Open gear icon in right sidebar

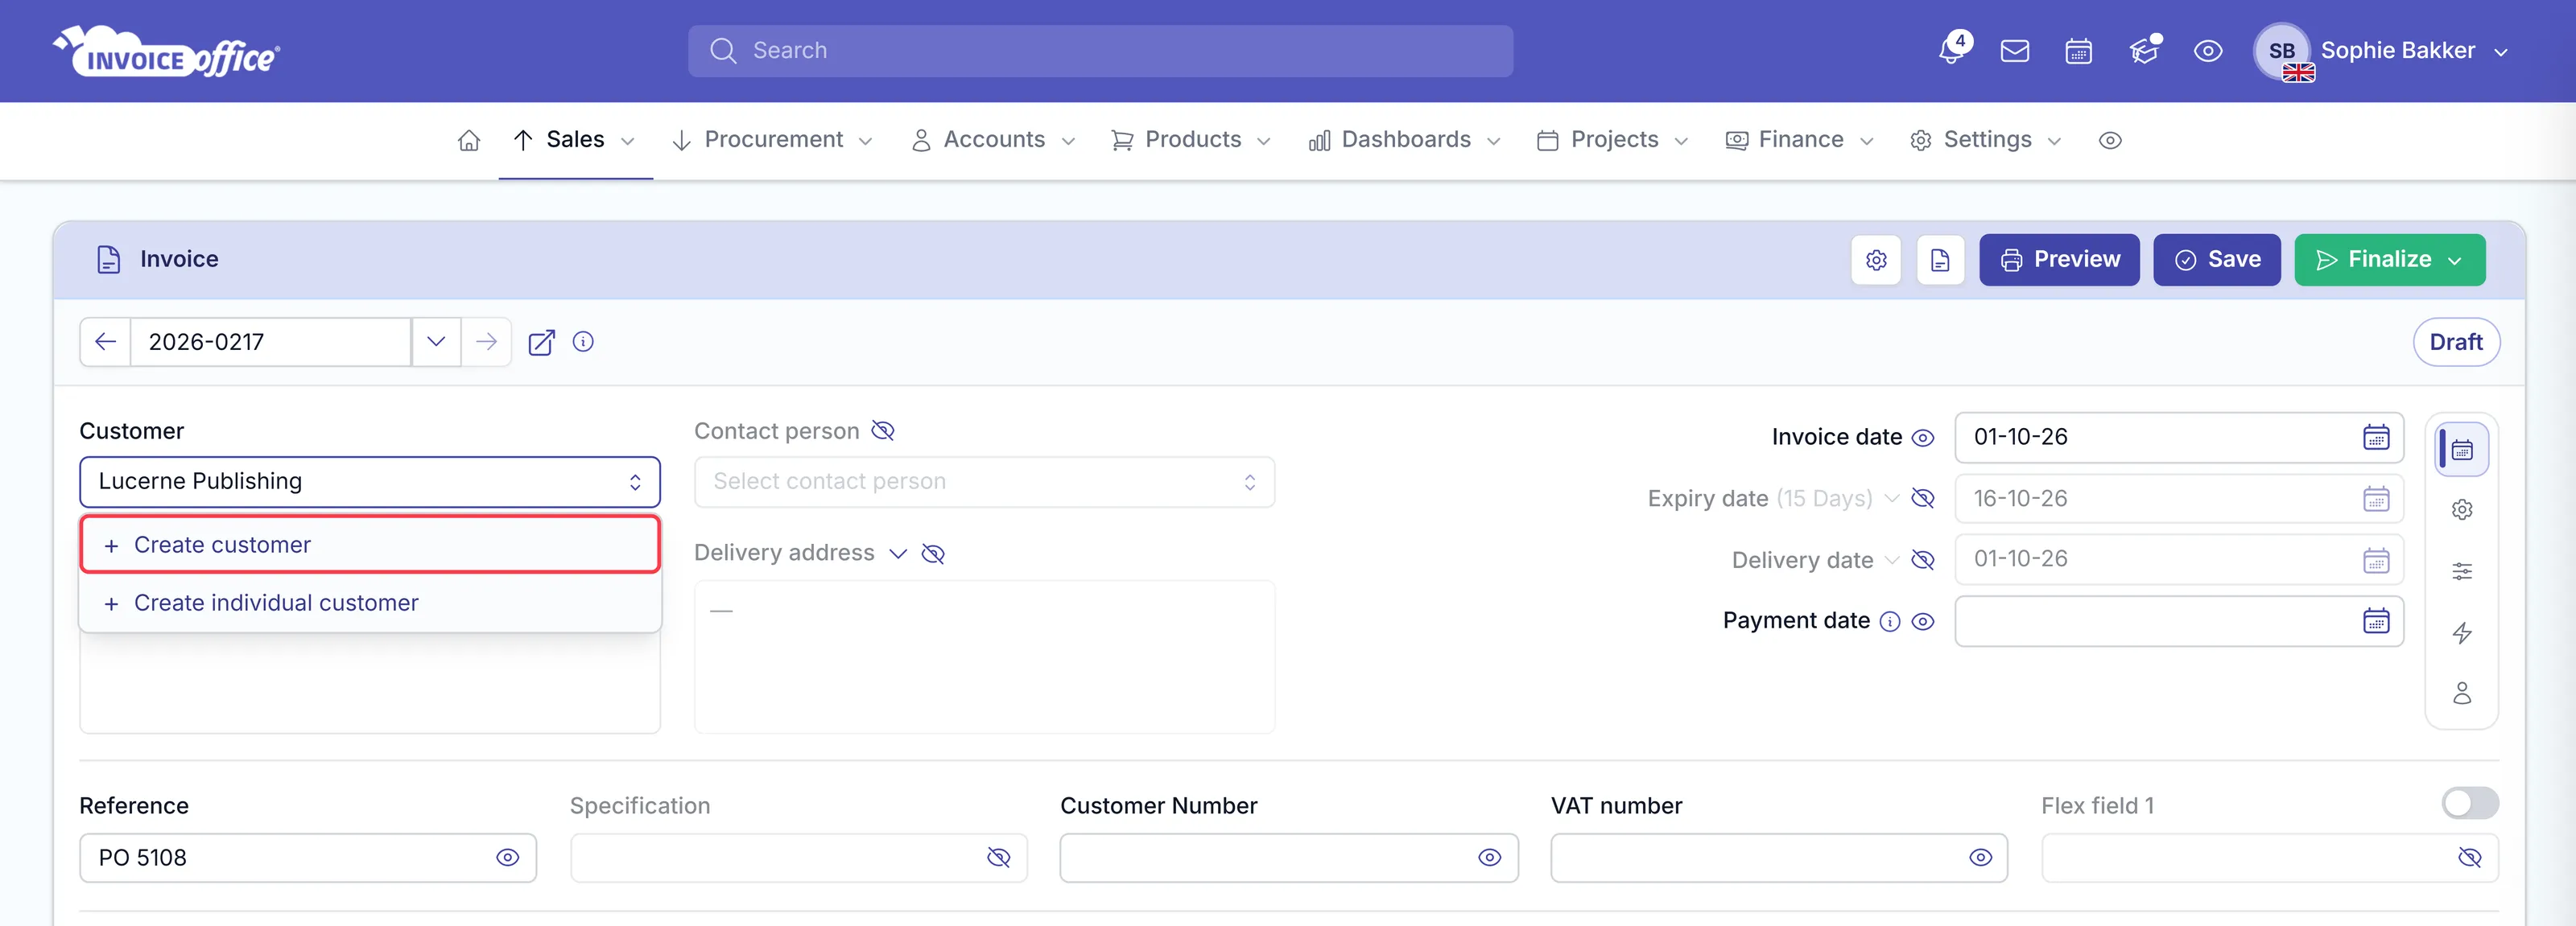click(x=2461, y=510)
